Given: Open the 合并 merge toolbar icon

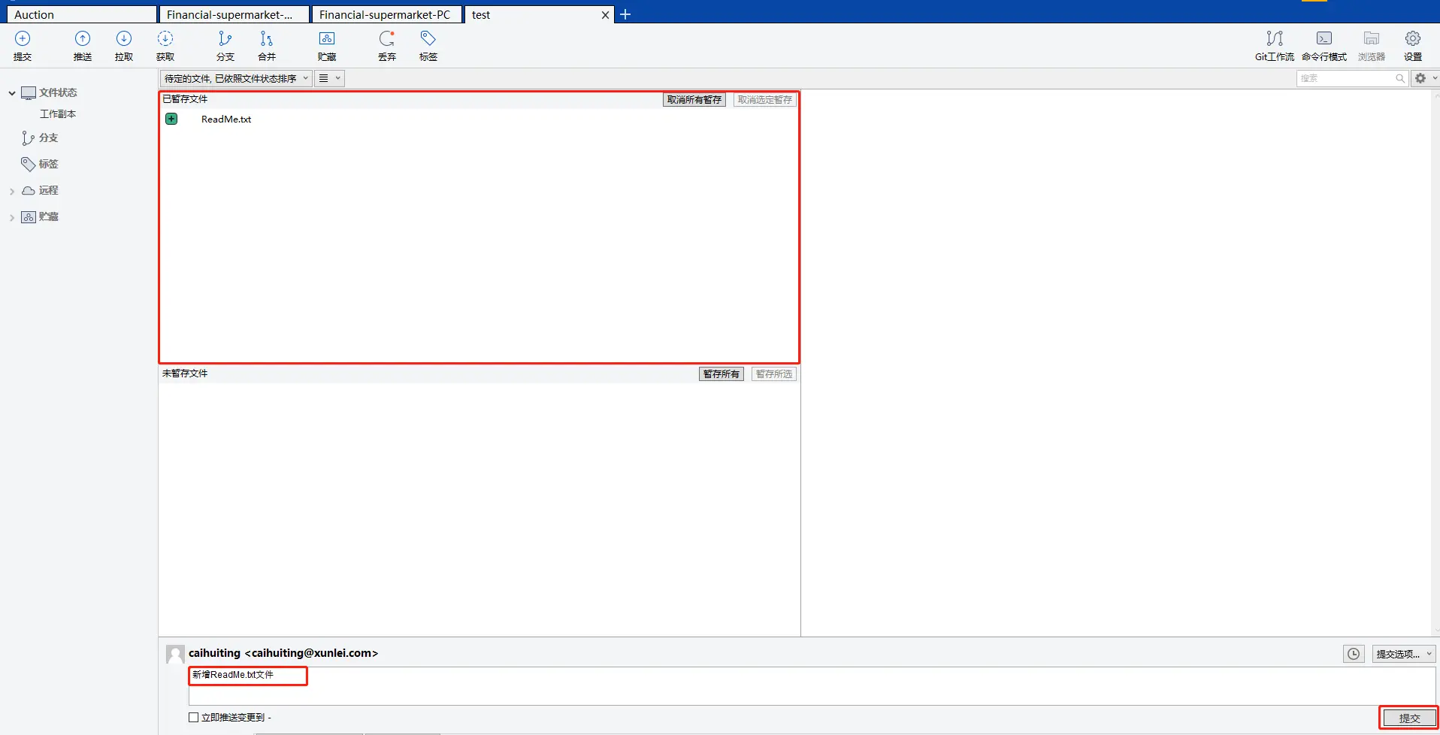Looking at the screenshot, I should (x=266, y=38).
